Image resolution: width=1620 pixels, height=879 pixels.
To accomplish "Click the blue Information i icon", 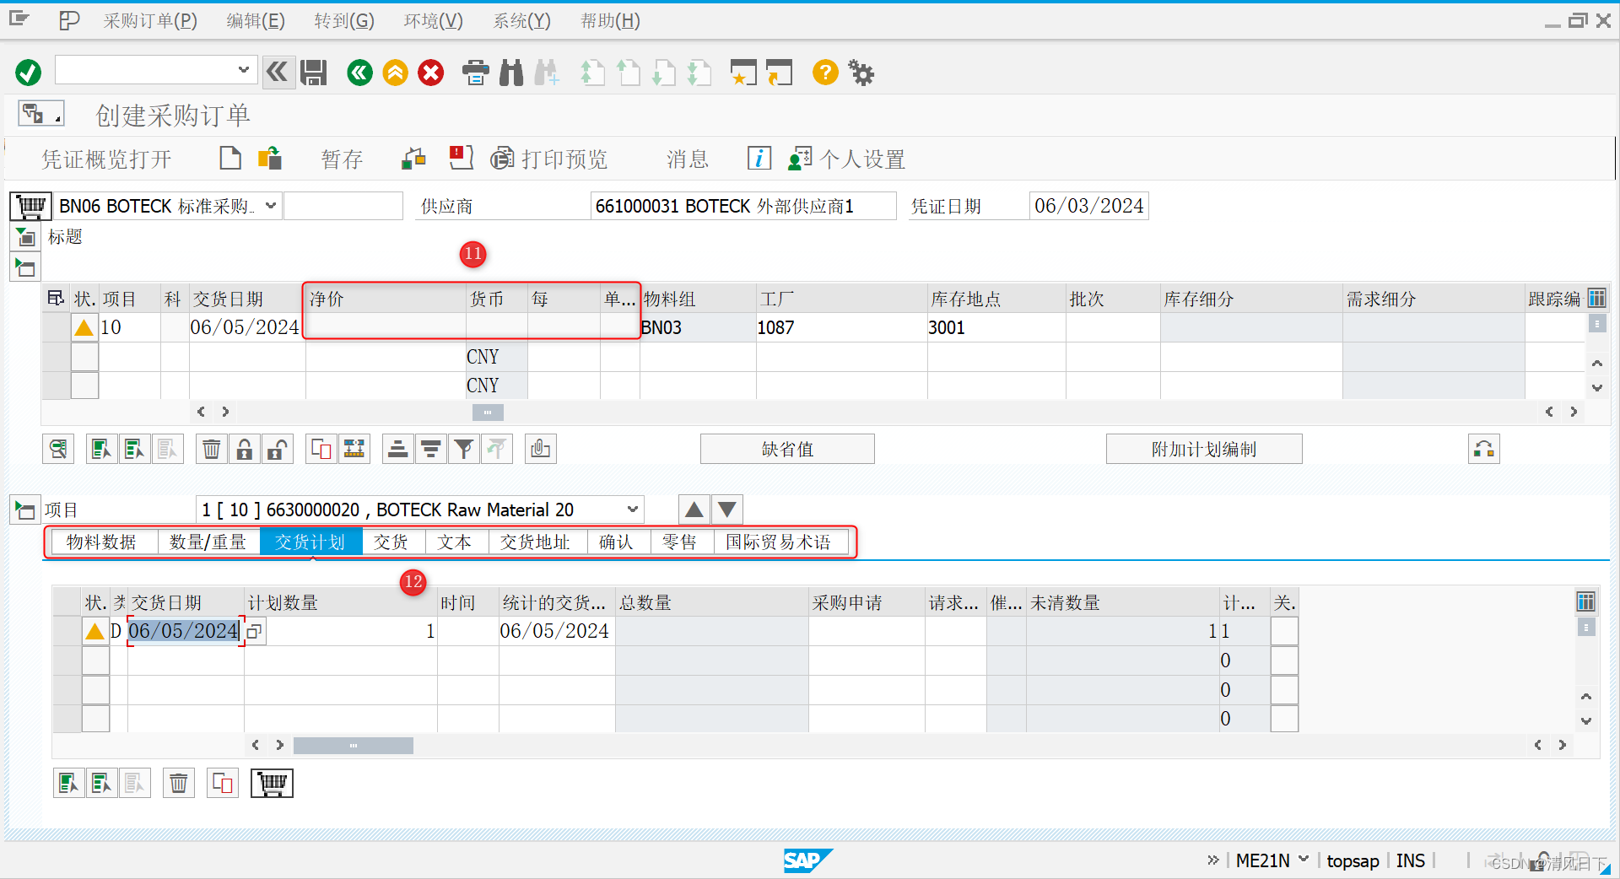I will [x=759, y=158].
